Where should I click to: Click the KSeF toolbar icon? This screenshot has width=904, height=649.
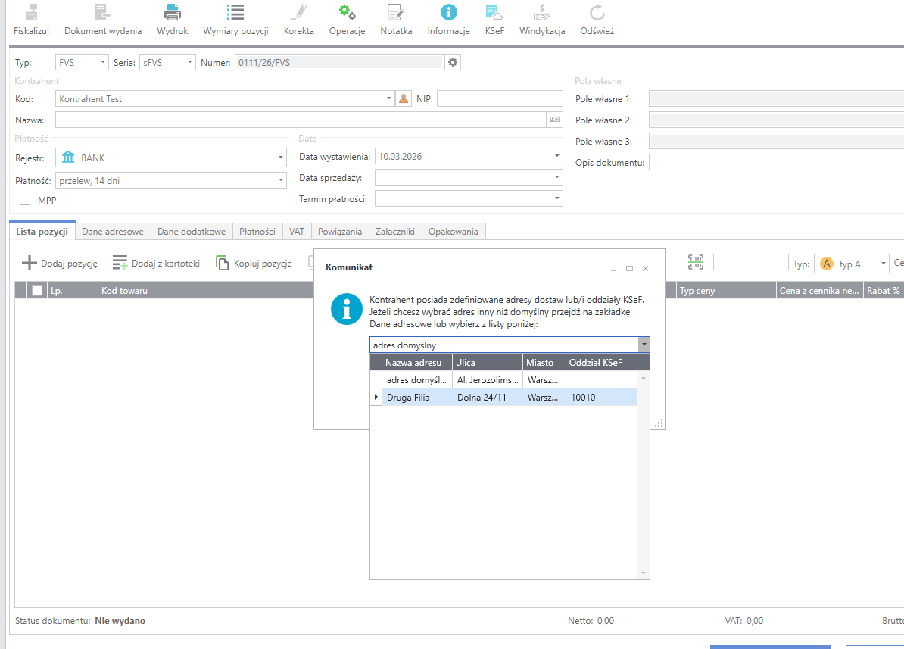[494, 13]
